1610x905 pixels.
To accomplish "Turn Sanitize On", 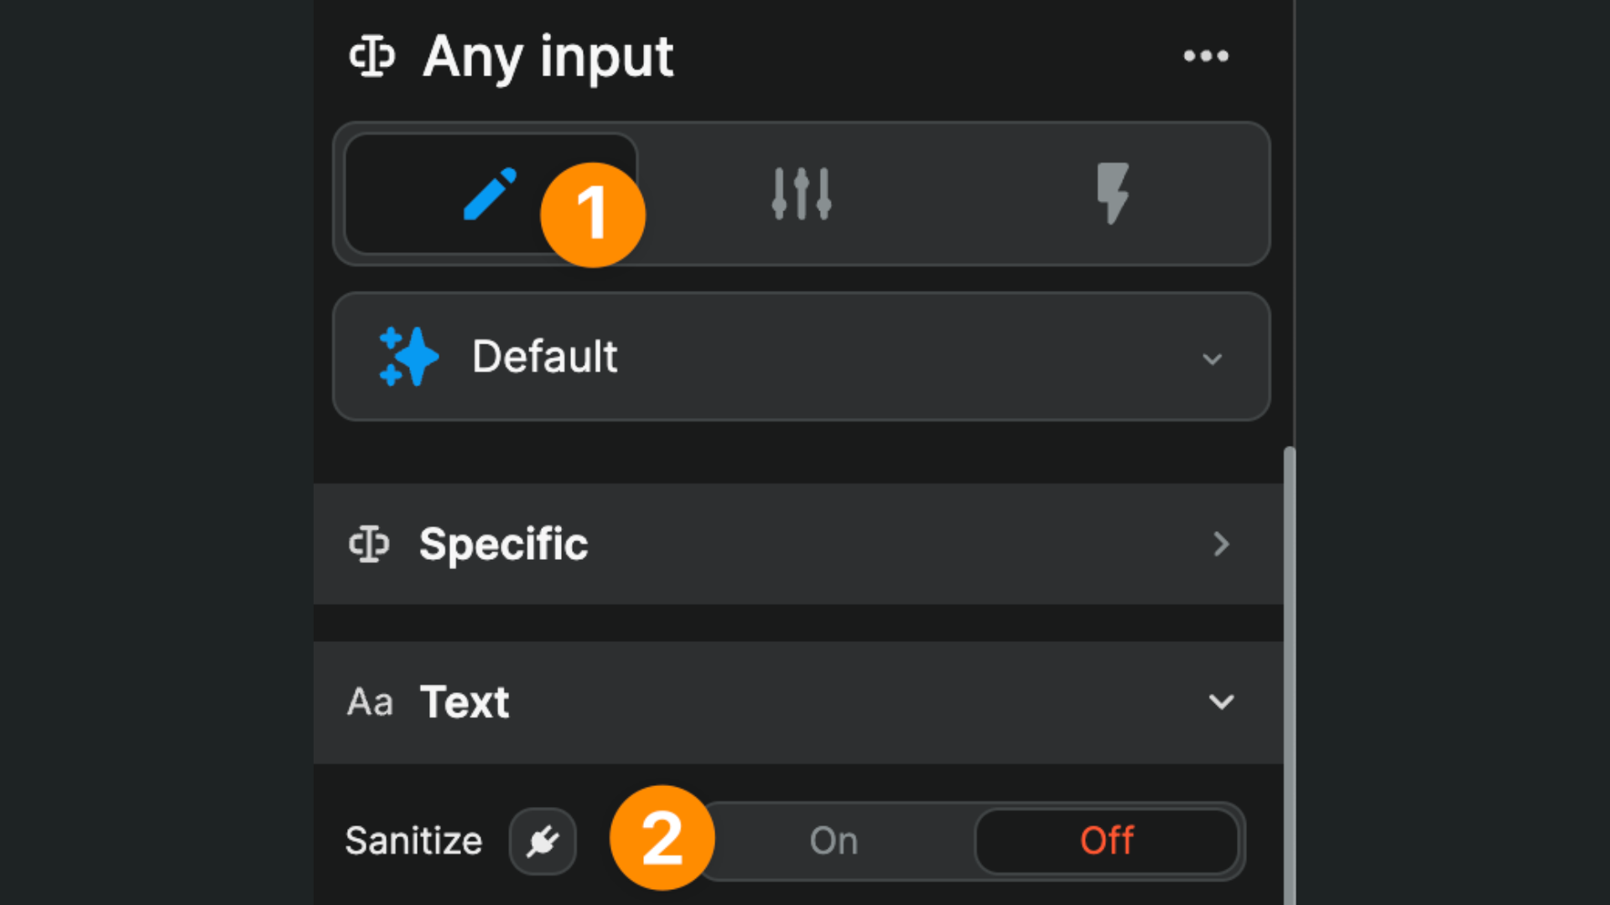I will coord(833,841).
